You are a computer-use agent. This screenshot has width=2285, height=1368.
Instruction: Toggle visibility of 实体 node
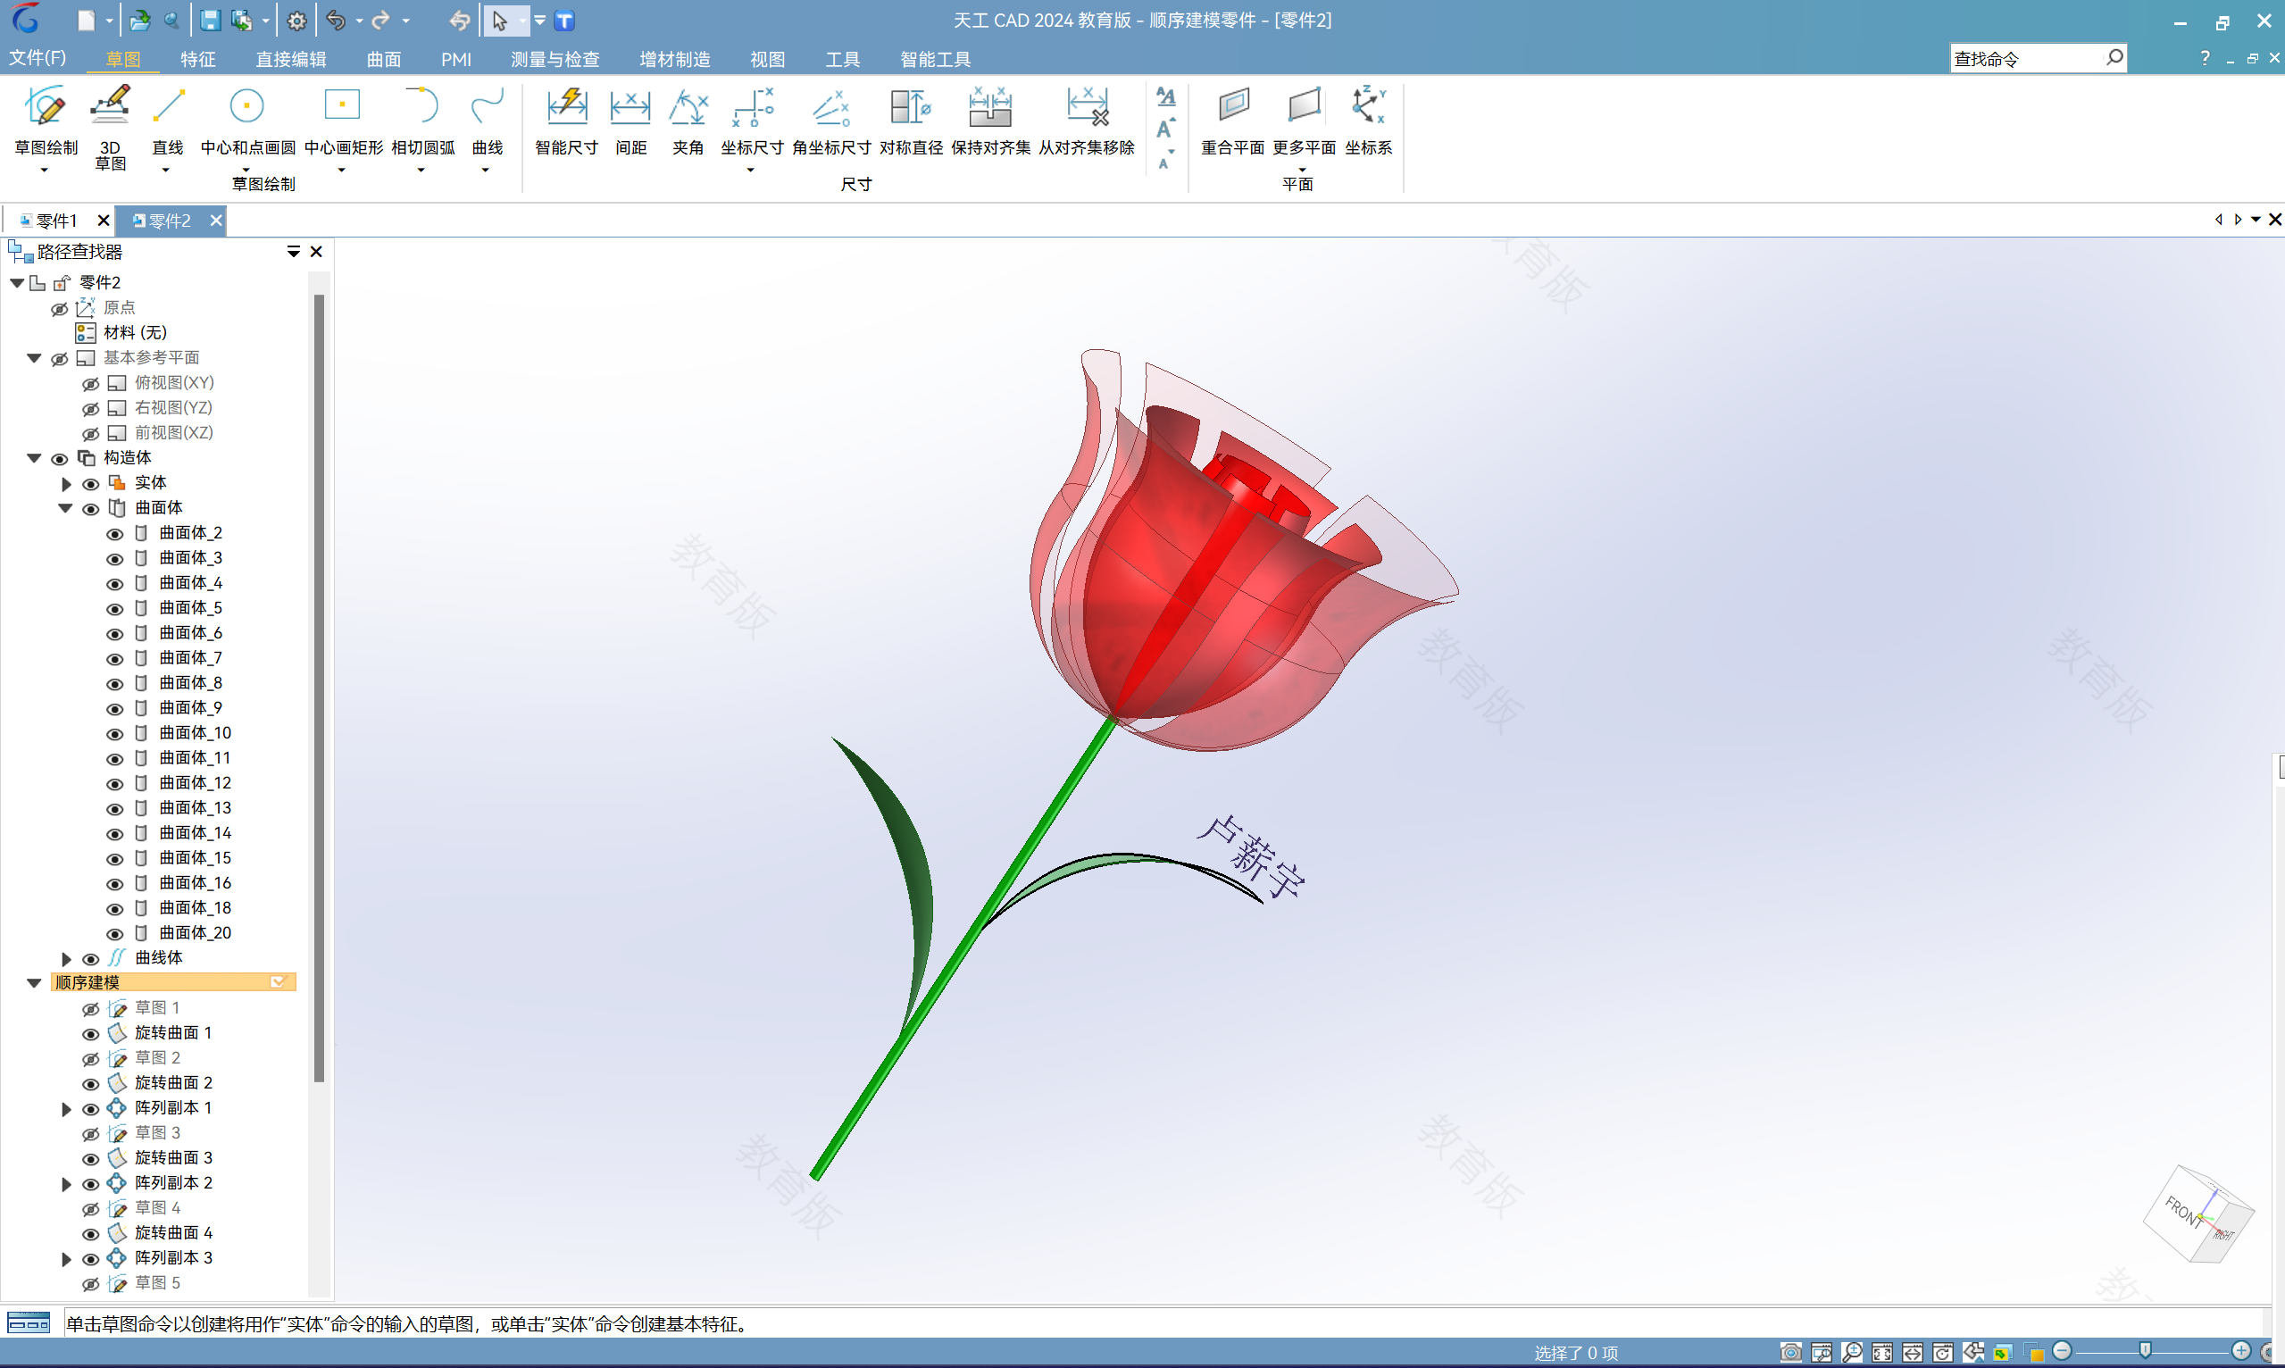coord(90,484)
